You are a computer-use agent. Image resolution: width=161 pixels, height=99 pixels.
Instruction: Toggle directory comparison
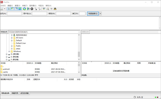point(48,9)
